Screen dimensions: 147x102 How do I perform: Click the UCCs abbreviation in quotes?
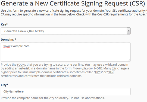(x=98, y=72)
